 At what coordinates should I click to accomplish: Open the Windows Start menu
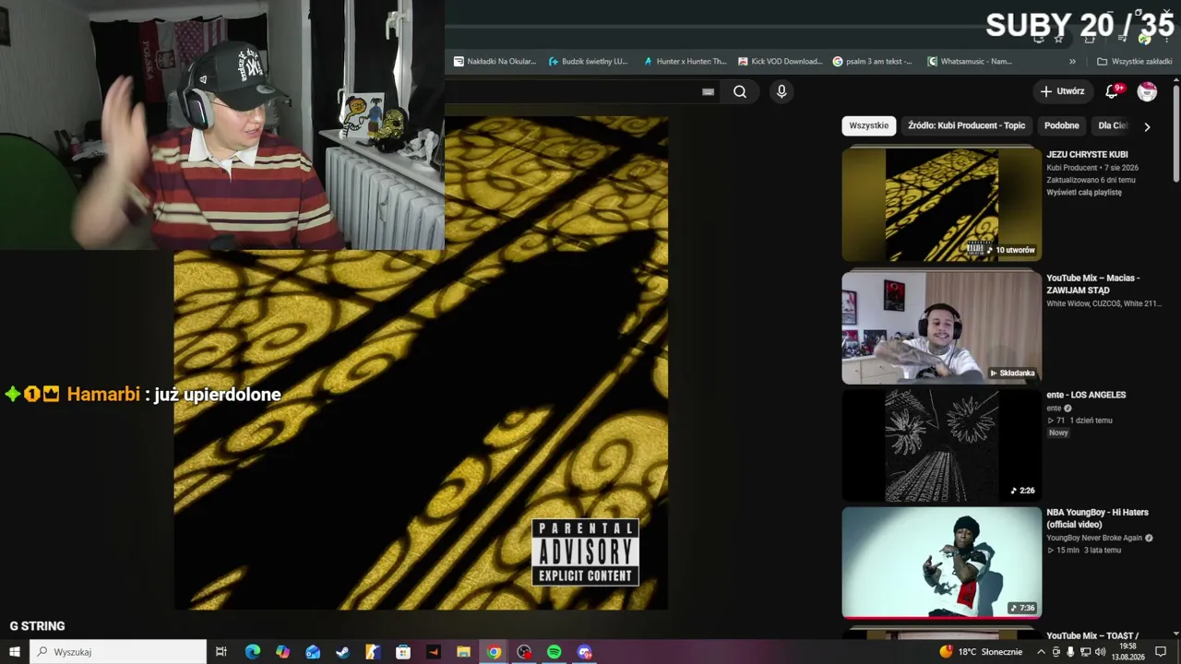coord(15,652)
